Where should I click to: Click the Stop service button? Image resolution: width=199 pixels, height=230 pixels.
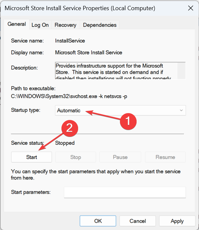(75, 157)
